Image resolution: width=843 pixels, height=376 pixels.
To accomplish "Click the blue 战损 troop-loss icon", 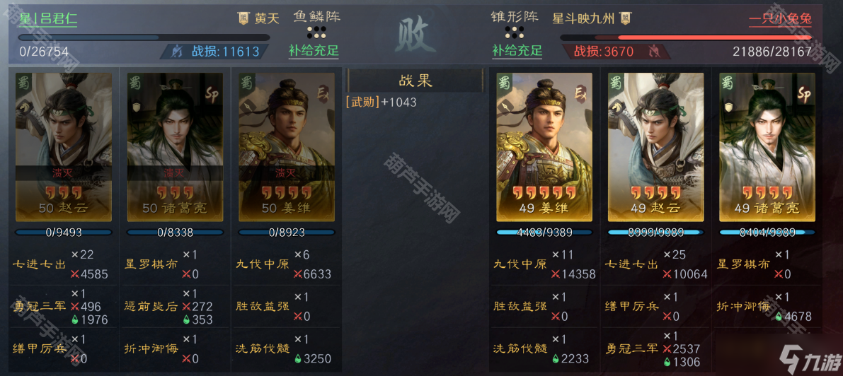I will point(176,52).
